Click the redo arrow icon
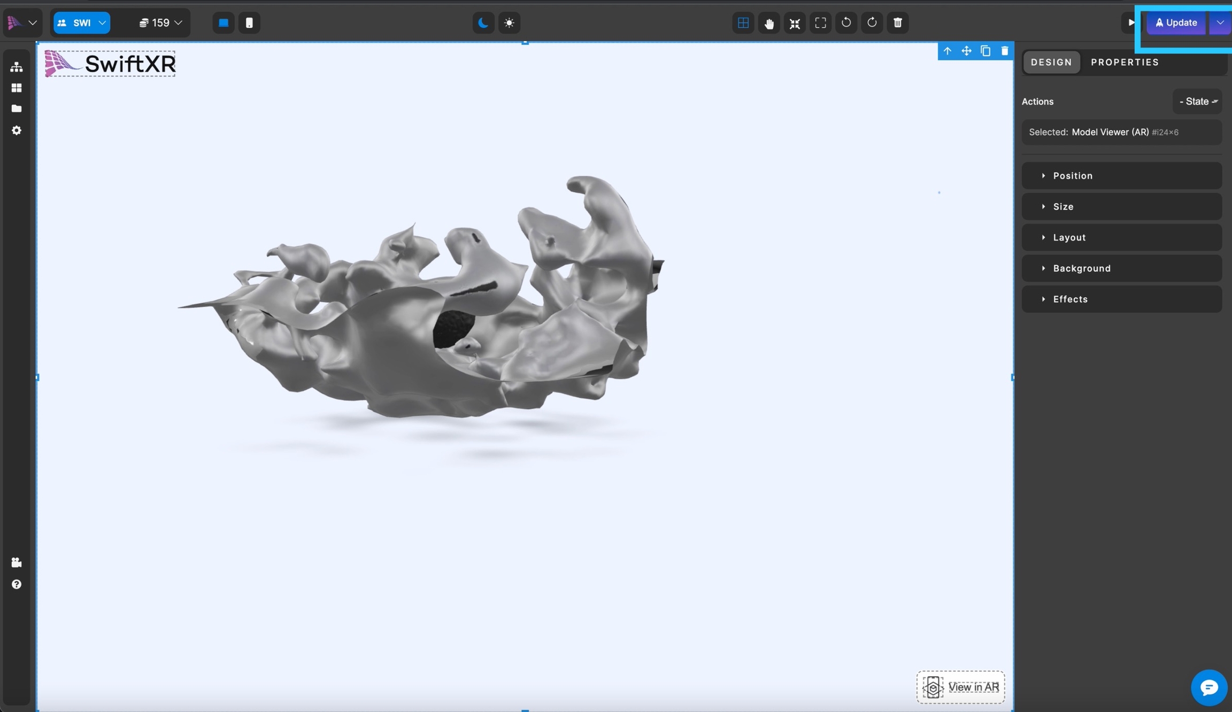 (x=872, y=23)
